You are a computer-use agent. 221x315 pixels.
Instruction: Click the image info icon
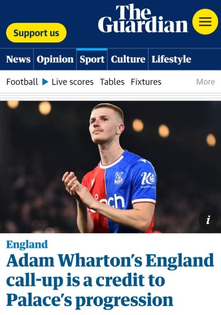pos(208,219)
